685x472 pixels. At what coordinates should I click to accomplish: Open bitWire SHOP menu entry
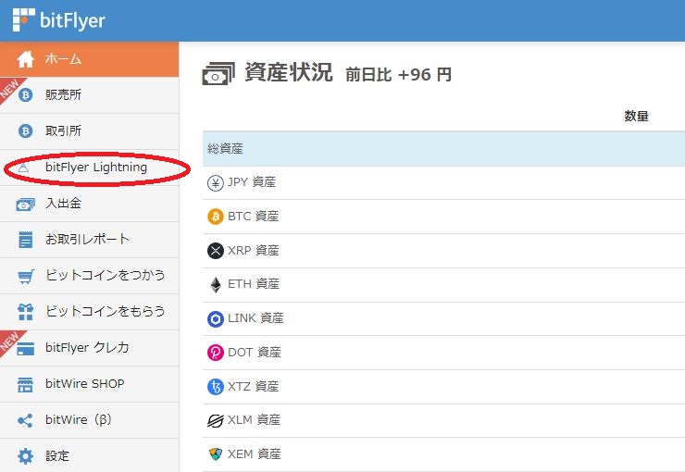pos(89,384)
